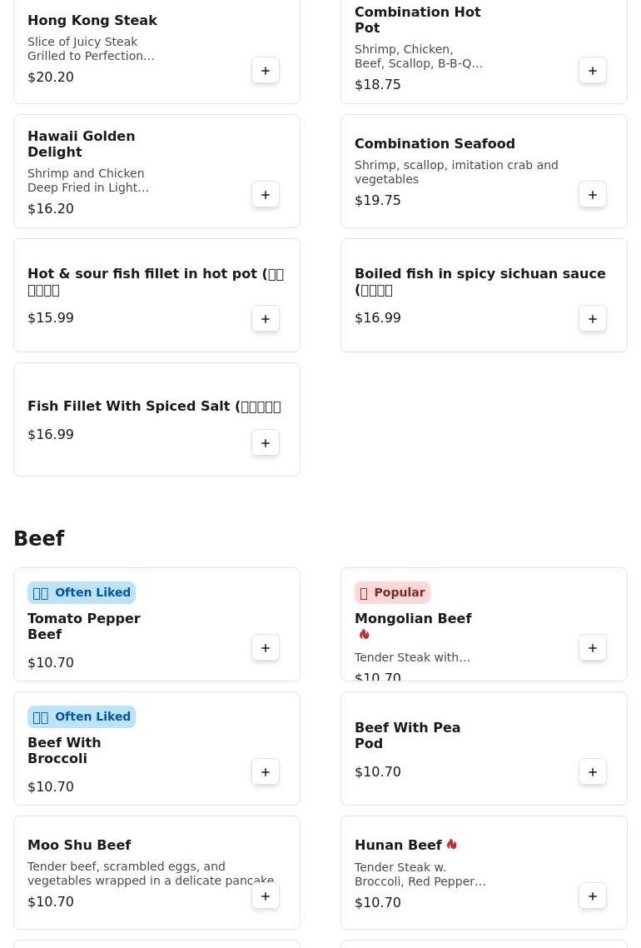Click plus for Hawaii Golden Delight
641x948 pixels.
click(266, 195)
